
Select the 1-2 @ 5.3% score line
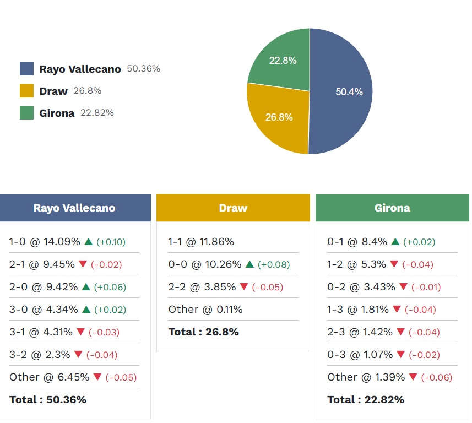pyautogui.click(x=356, y=264)
